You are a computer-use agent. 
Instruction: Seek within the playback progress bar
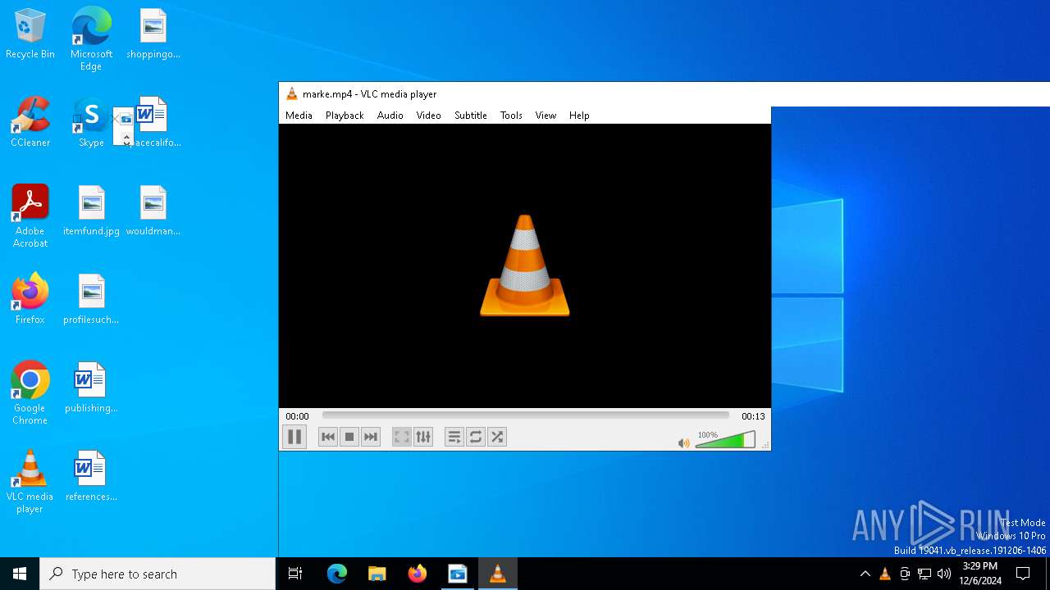(x=525, y=416)
